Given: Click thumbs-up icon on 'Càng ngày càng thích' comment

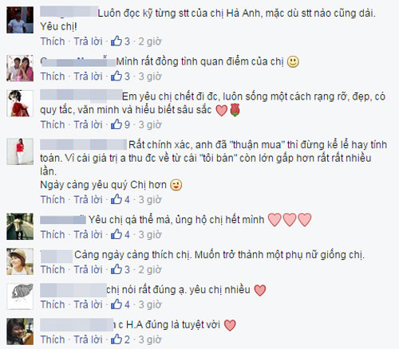Looking at the screenshot, I should click(117, 269).
